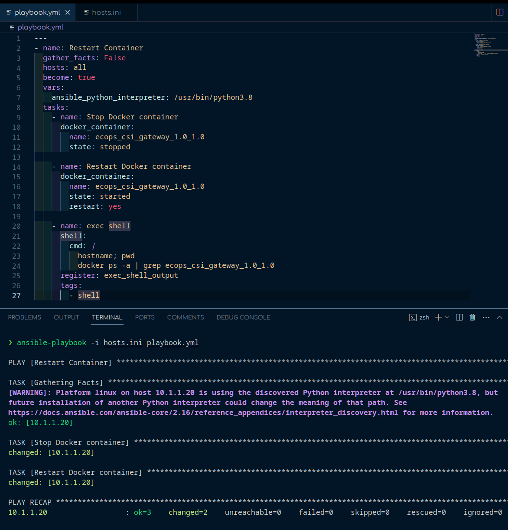Open the playbook.yml link in the terminal
Viewport: 508px width, 530px height.
pos(173,342)
